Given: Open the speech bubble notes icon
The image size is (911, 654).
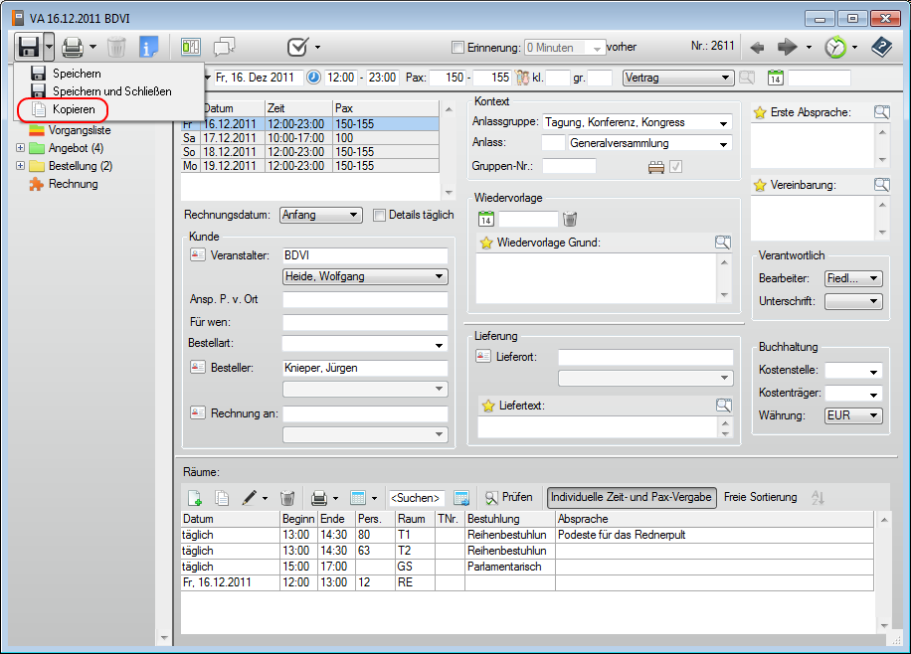Looking at the screenshot, I should pyautogui.click(x=225, y=47).
